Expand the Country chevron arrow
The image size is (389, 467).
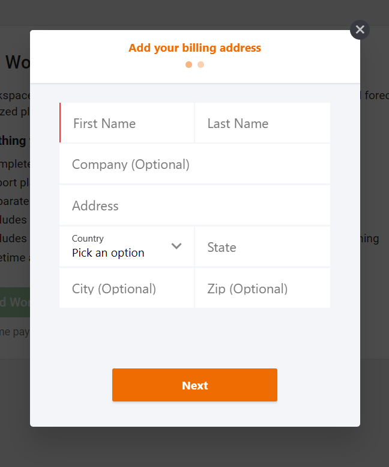(176, 246)
